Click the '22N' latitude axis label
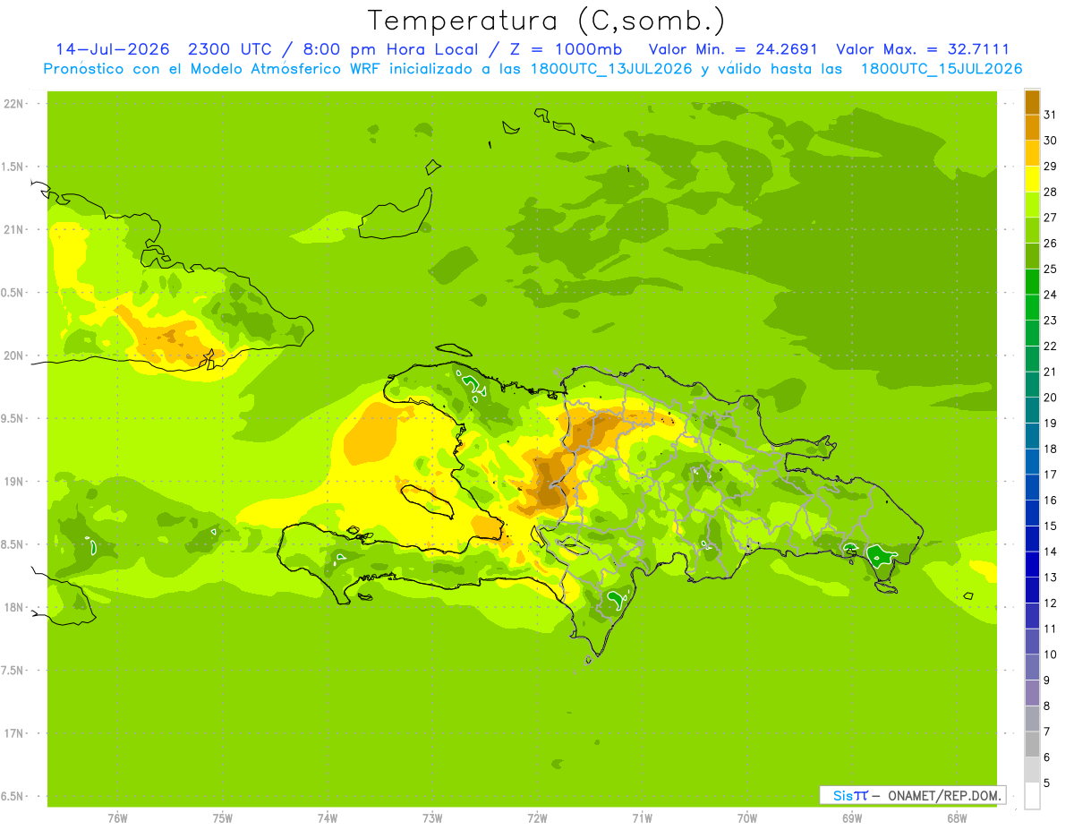1074x830 pixels. (x=14, y=104)
